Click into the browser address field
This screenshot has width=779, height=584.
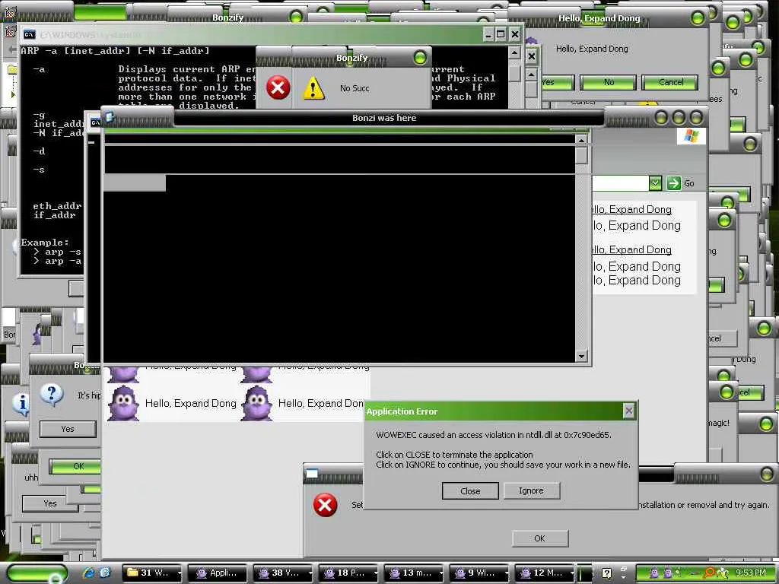tap(621, 183)
